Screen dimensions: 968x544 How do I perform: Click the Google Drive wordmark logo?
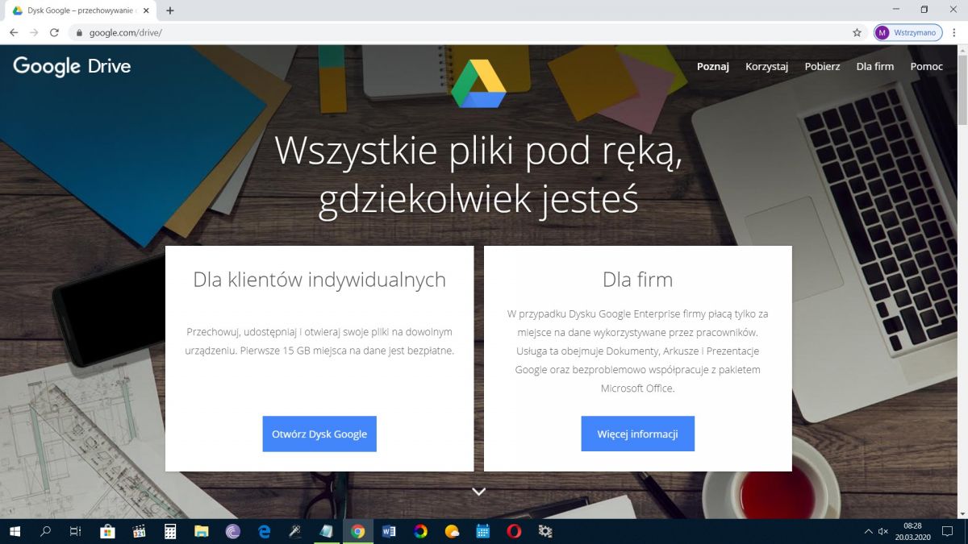[72, 66]
